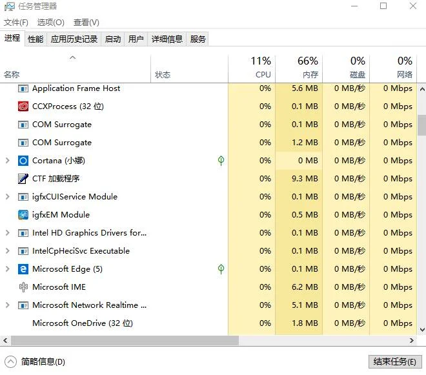
Task: Click the igfxCUIService Module icon
Action: [x=23, y=197]
